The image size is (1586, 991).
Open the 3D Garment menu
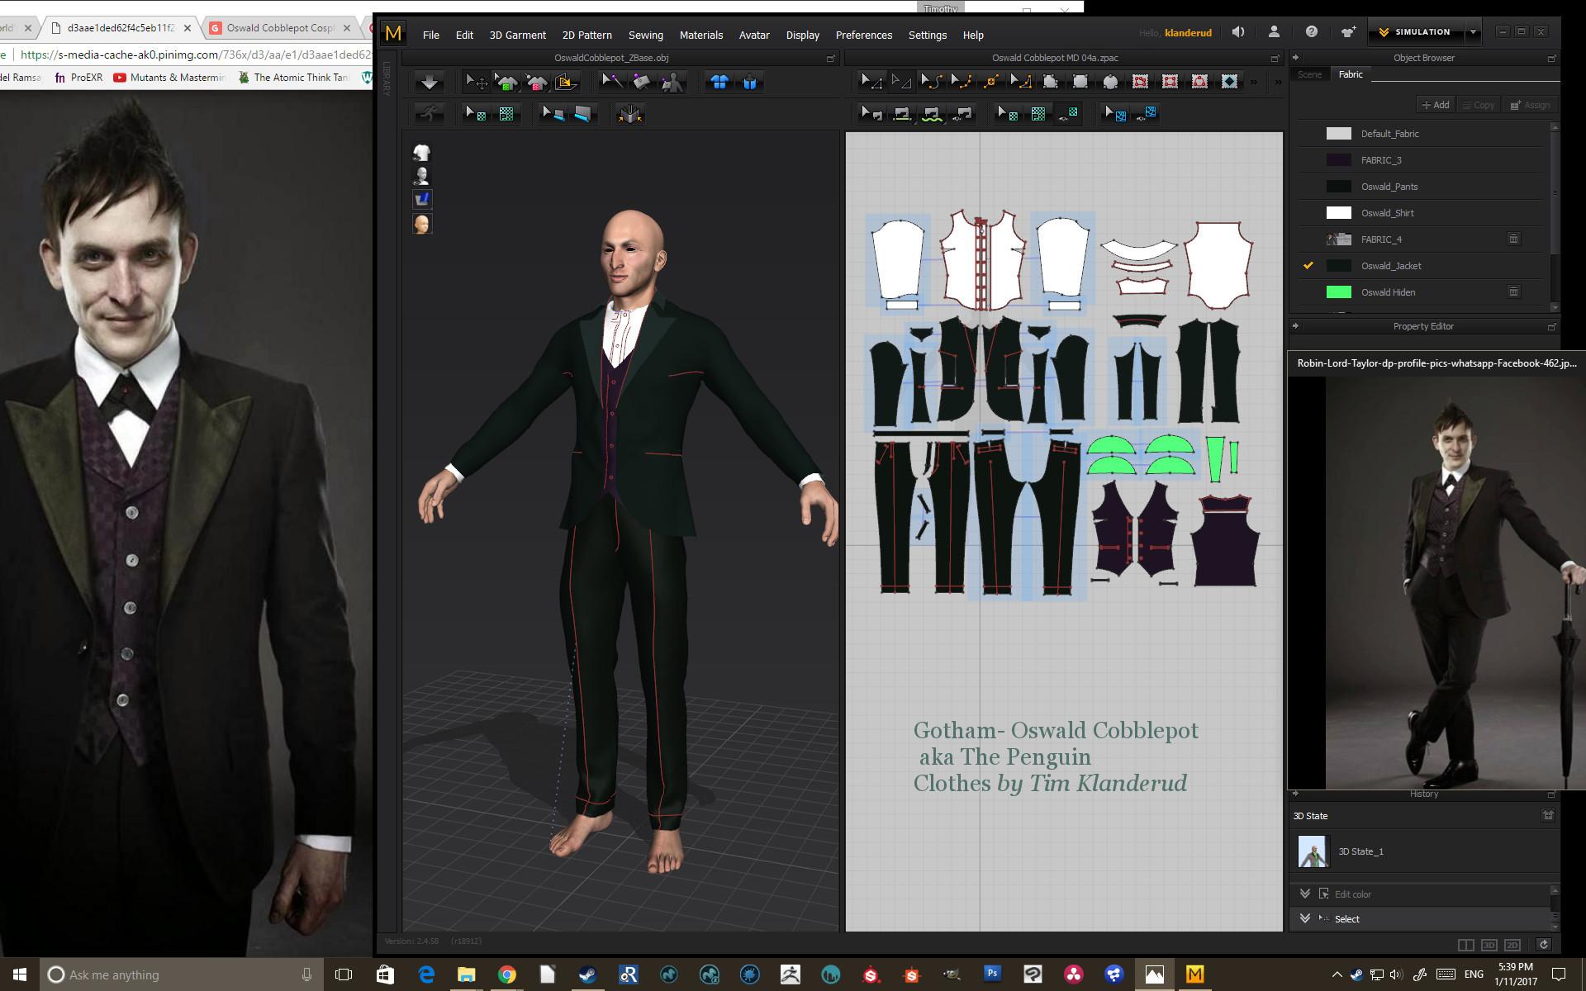517,35
